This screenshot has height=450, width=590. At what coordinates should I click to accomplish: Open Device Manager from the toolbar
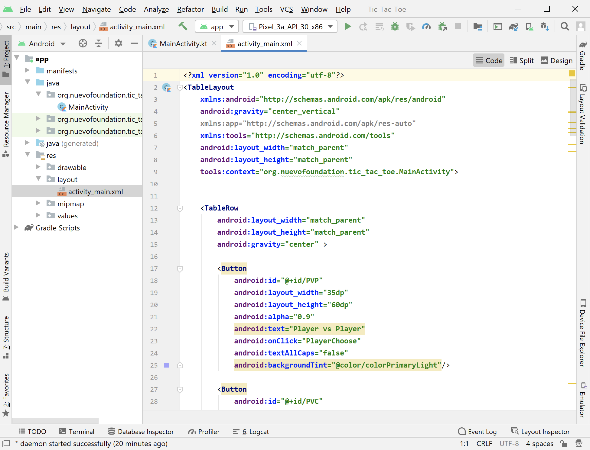[529, 26]
